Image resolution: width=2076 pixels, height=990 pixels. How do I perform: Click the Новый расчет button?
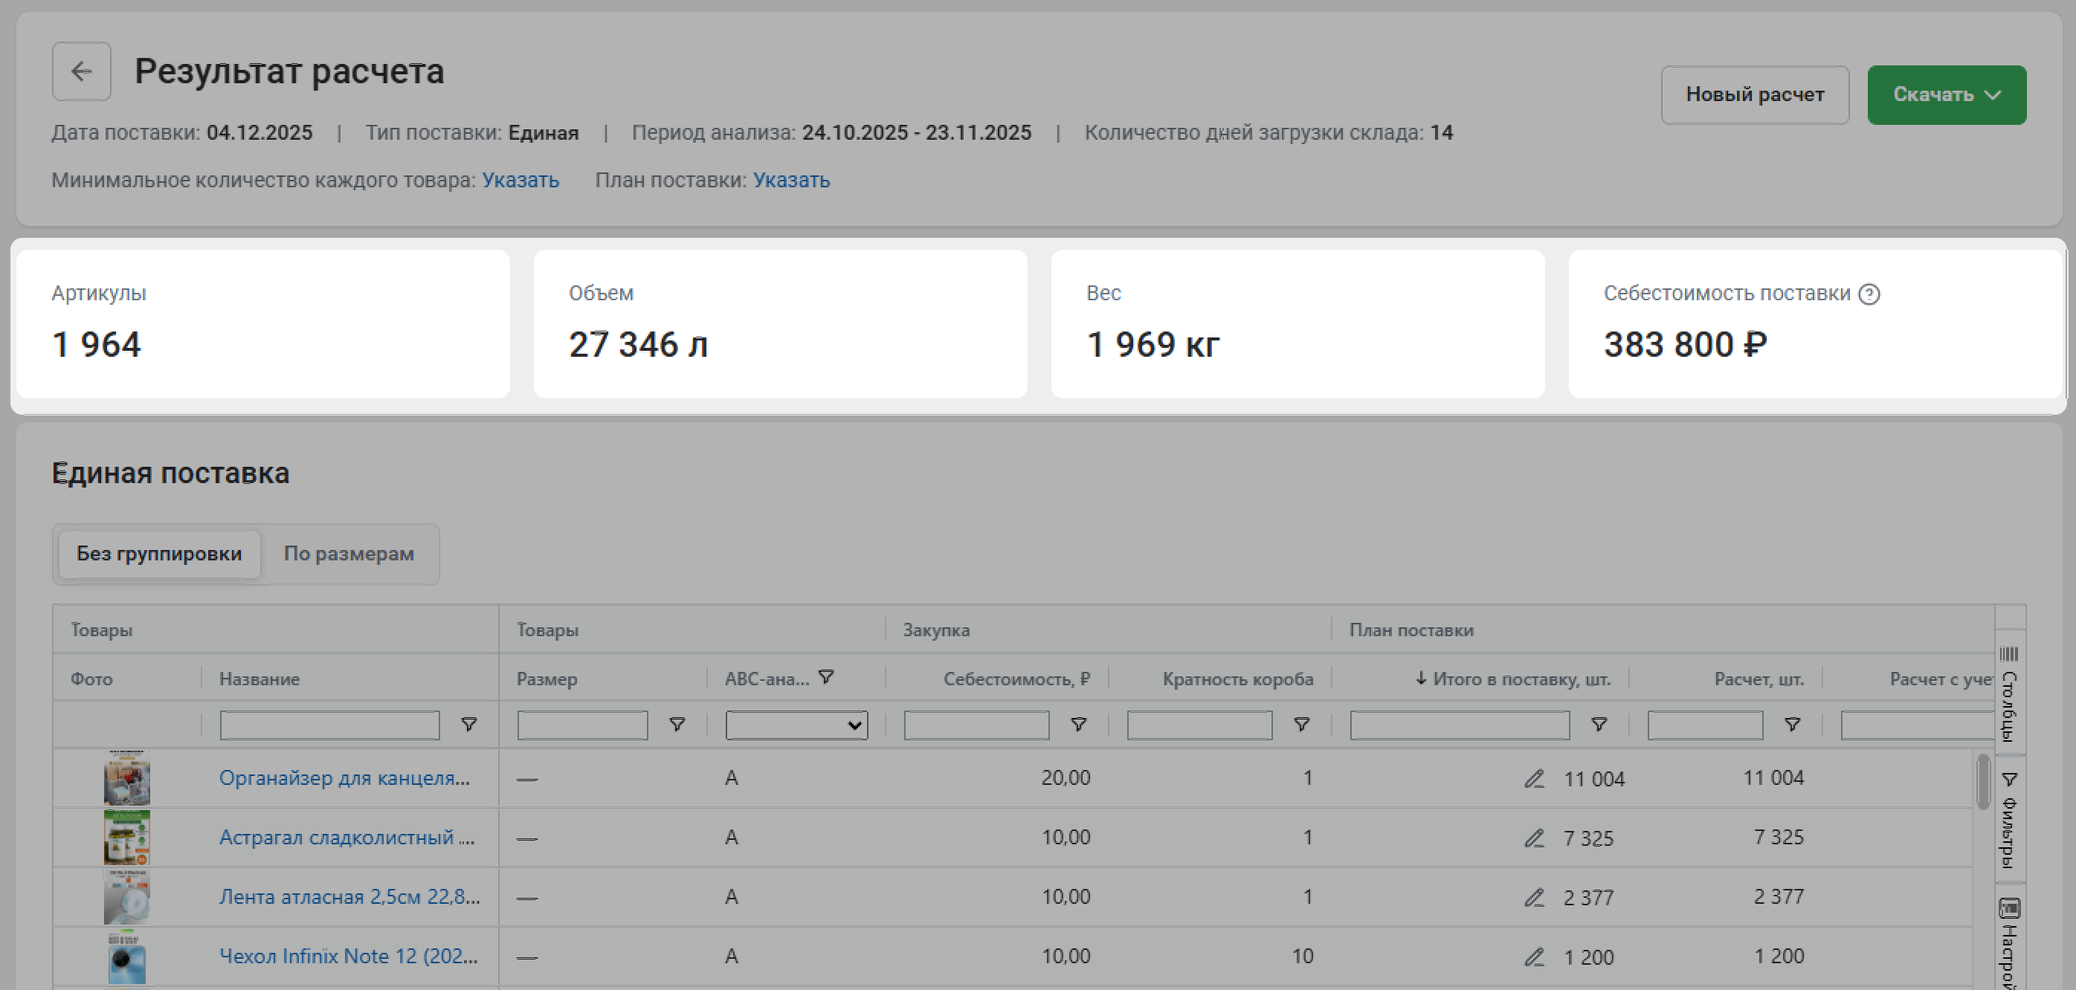[1755, 95]
